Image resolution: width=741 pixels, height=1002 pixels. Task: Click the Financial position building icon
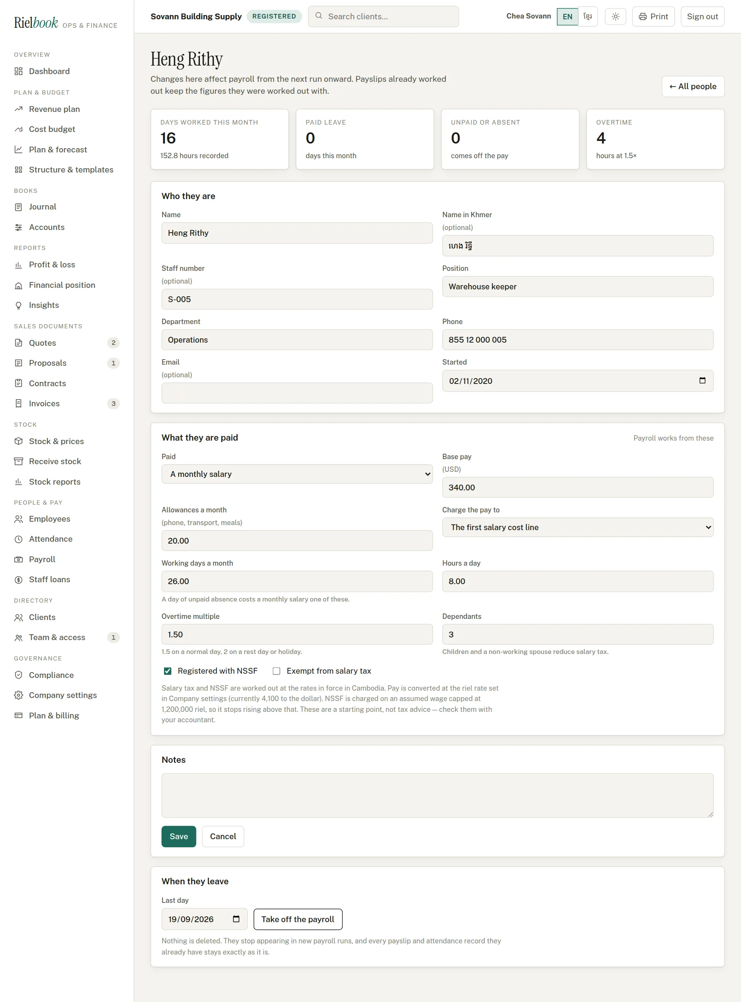[19, 285]
